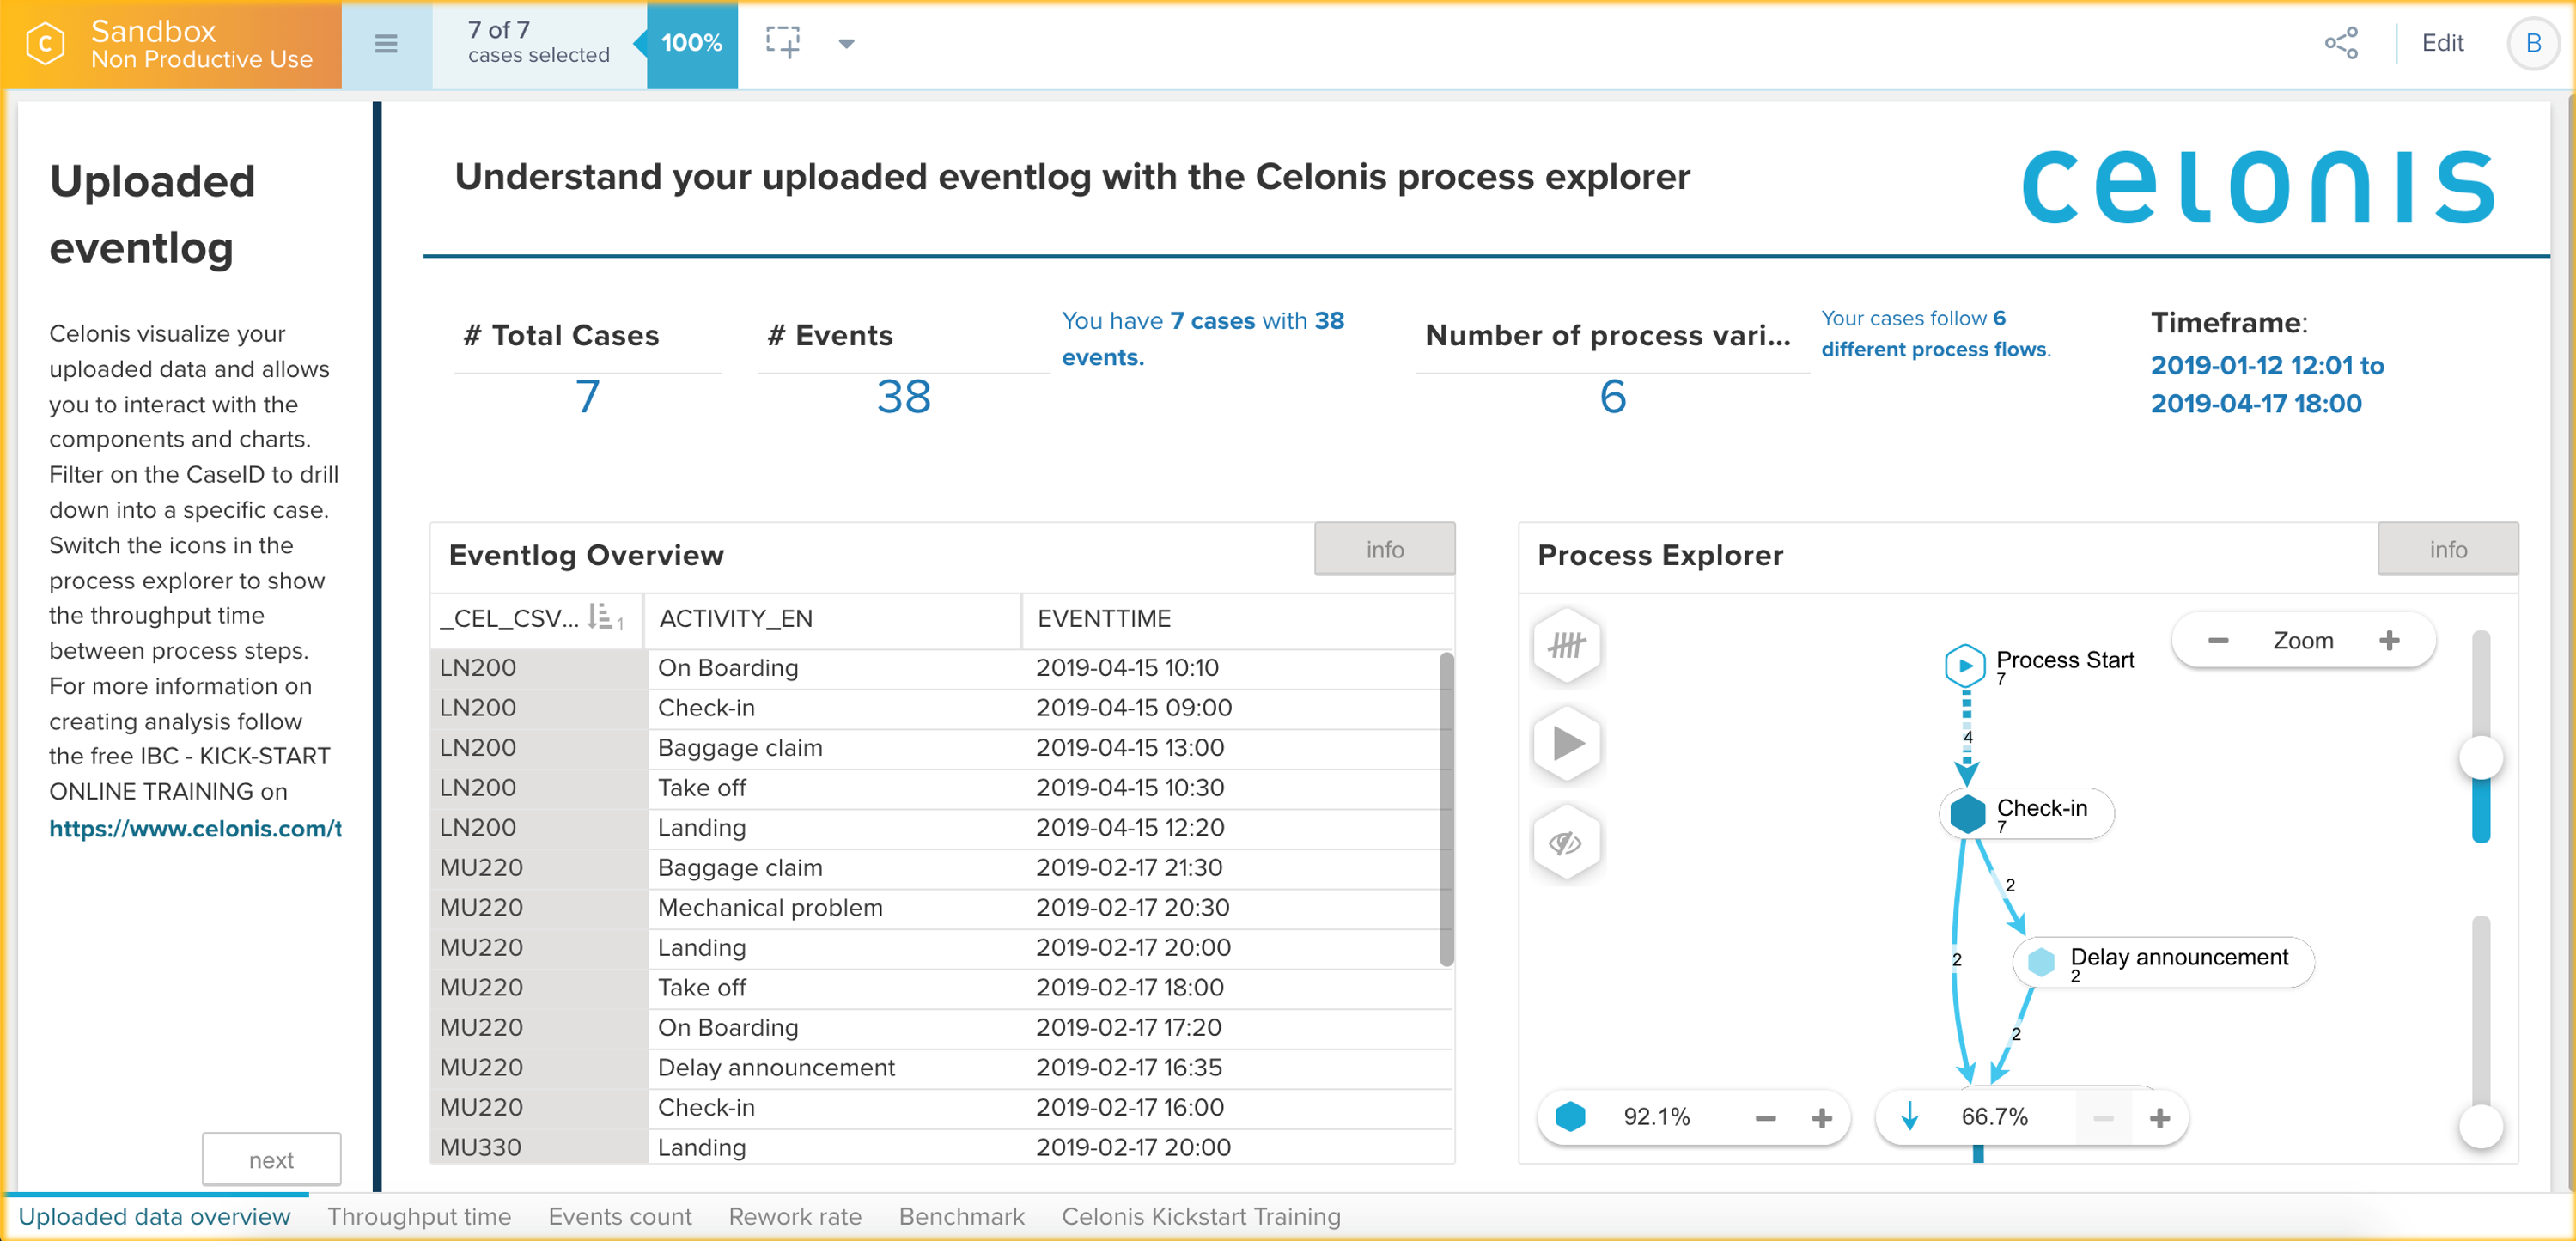This screenshot has height=1241, width=2576.
Task: Sort by _CEL_CSV column sort icon
Action: (x=605, y=617)
